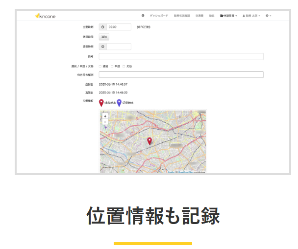The image size is (298, 249).
Task: Check the 欠勤 checkbox
Action: click(124, 66)
